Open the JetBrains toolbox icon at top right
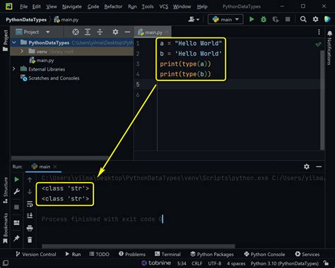 tap(327, 19)
